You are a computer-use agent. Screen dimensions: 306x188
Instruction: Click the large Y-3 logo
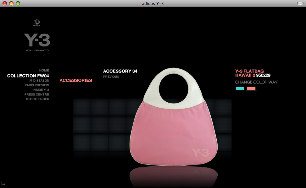click(x=37, y=40)
